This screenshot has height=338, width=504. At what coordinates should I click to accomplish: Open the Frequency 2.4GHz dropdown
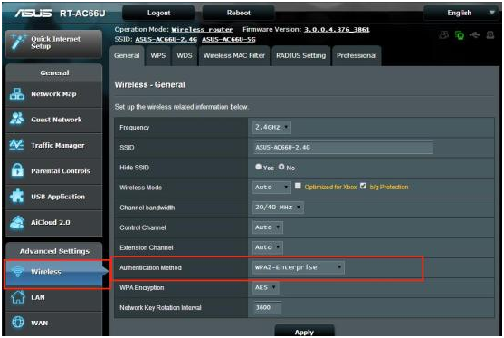[x=271, y=127]
